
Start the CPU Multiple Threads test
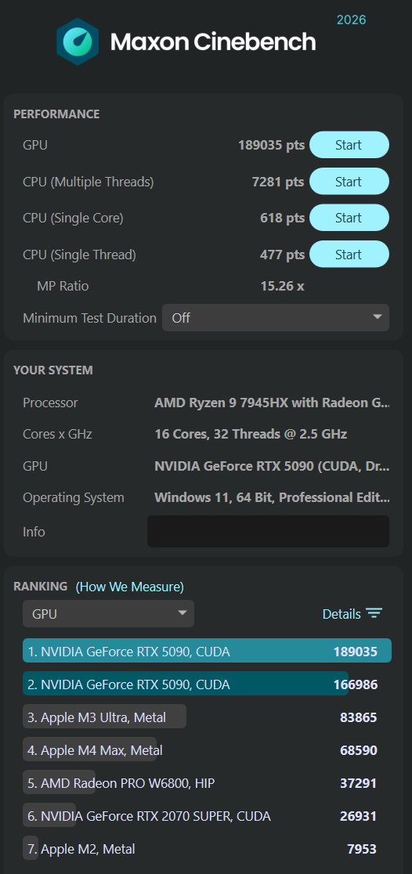pyautogui.click(x=349, y=182)
